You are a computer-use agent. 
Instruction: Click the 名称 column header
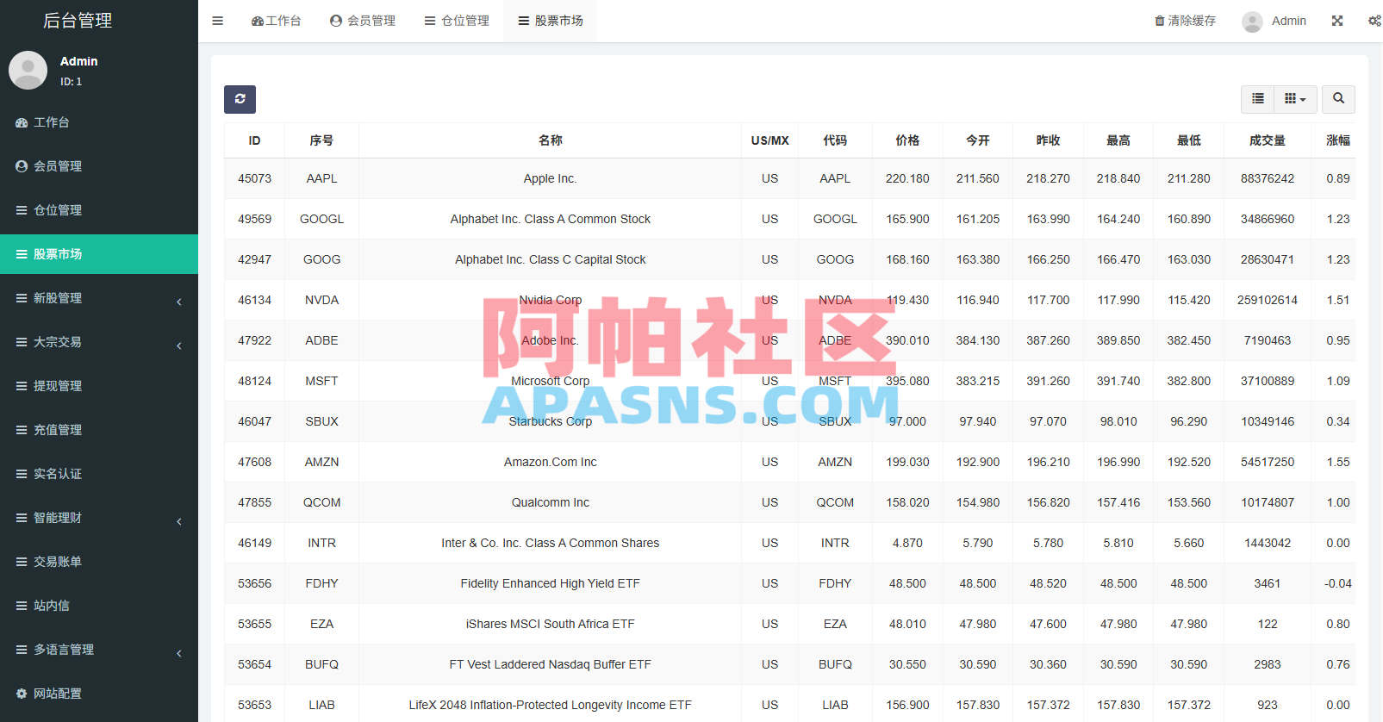click(550, 140)
